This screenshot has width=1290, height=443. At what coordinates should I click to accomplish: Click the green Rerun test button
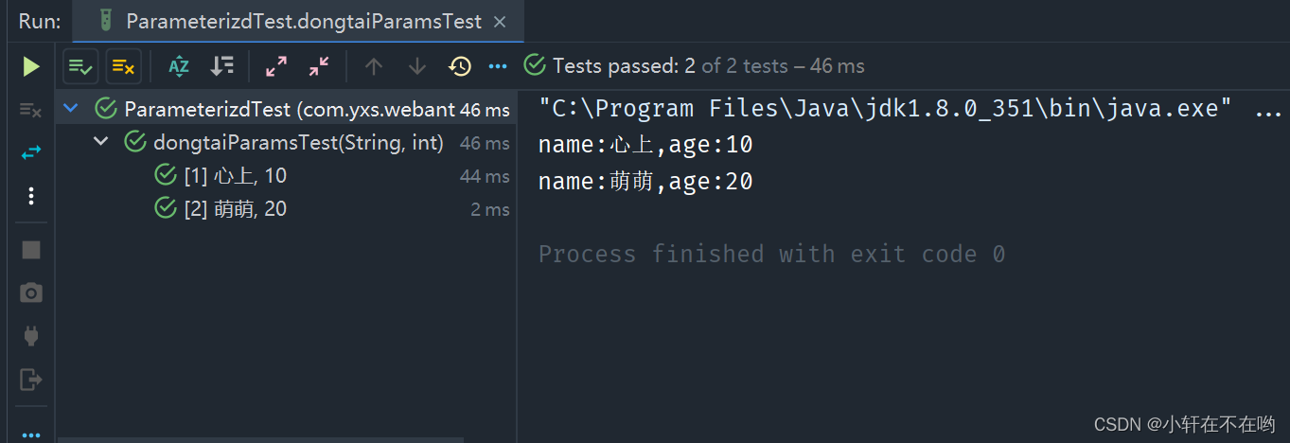tap(31, 66)
